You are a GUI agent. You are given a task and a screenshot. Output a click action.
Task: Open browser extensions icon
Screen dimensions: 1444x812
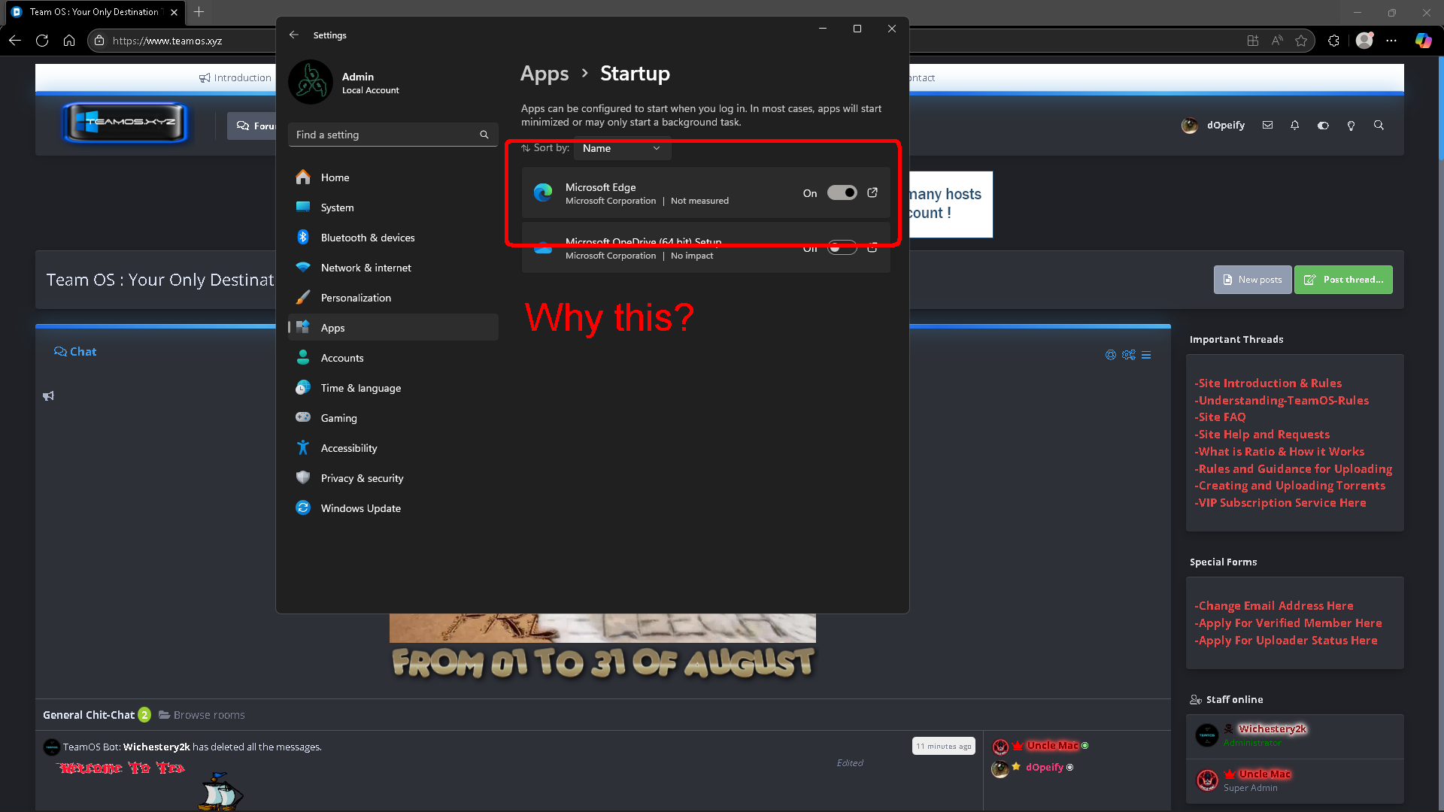pyautogui.click(x=1333, y=41)
